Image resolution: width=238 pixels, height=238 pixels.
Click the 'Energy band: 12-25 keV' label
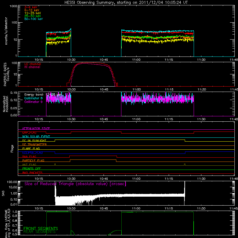pos(43,95)
